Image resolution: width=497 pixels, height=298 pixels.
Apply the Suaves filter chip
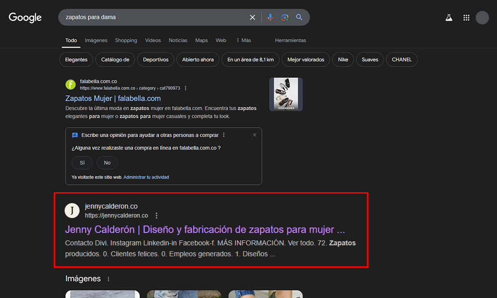370,60
